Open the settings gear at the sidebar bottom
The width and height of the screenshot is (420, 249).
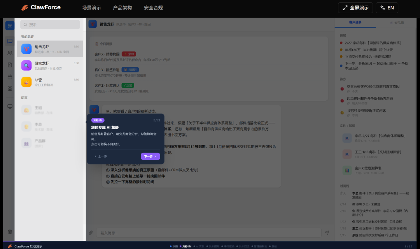tap(10, 232)
